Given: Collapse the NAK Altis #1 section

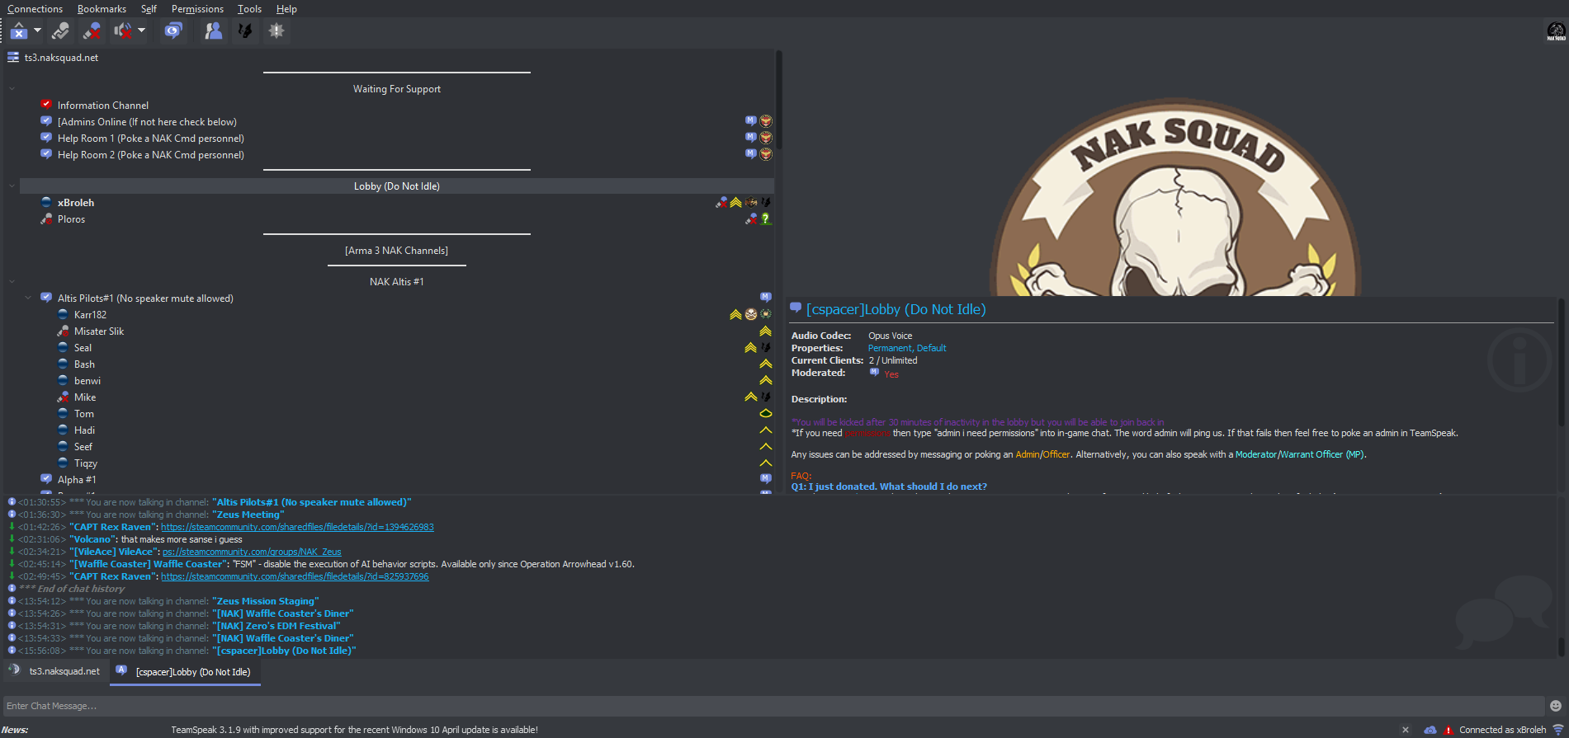Looking at the screenshot, I should pos(12,282).
